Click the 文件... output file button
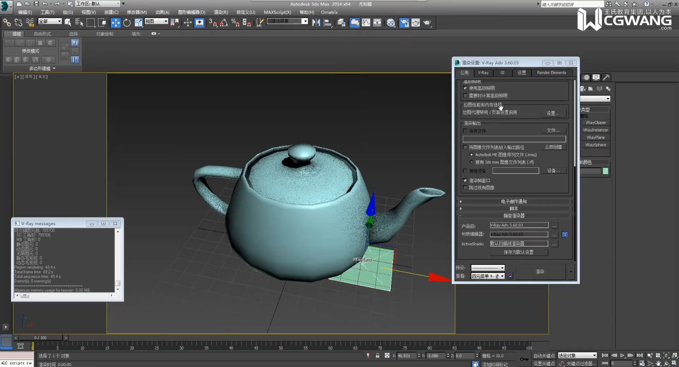679x367 pixels. point(553,130)
